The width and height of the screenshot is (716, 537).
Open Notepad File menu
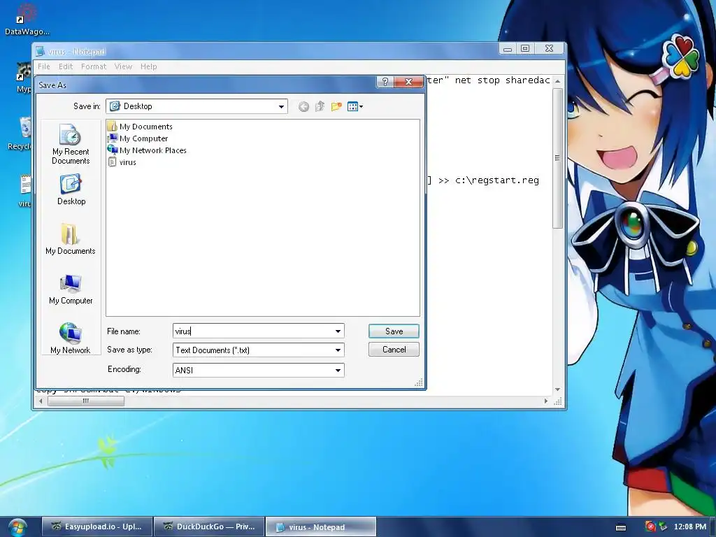pyautogui.click(x=44, y=66)
